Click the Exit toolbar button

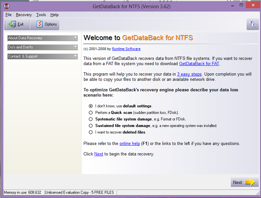click(17, 24)
